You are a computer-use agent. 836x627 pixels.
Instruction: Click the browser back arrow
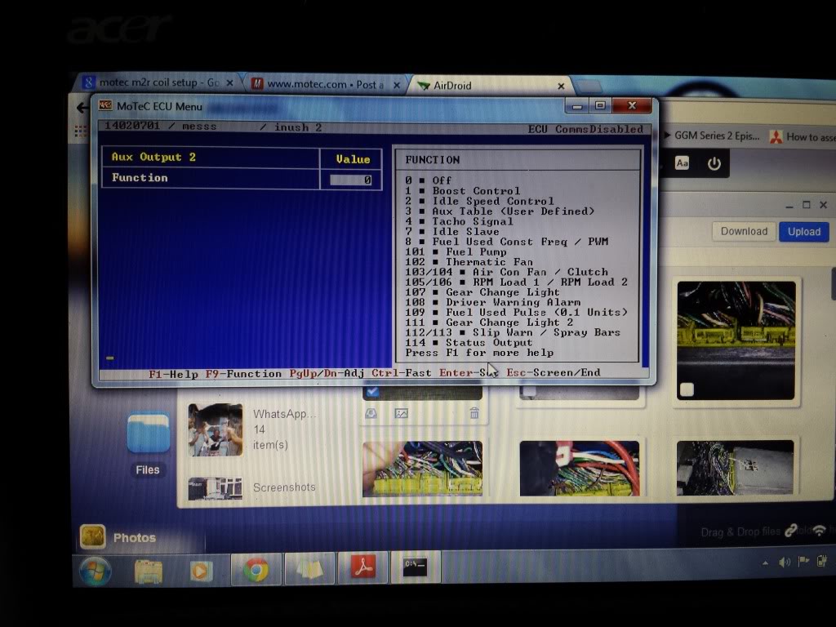click(x=82, y=109)
